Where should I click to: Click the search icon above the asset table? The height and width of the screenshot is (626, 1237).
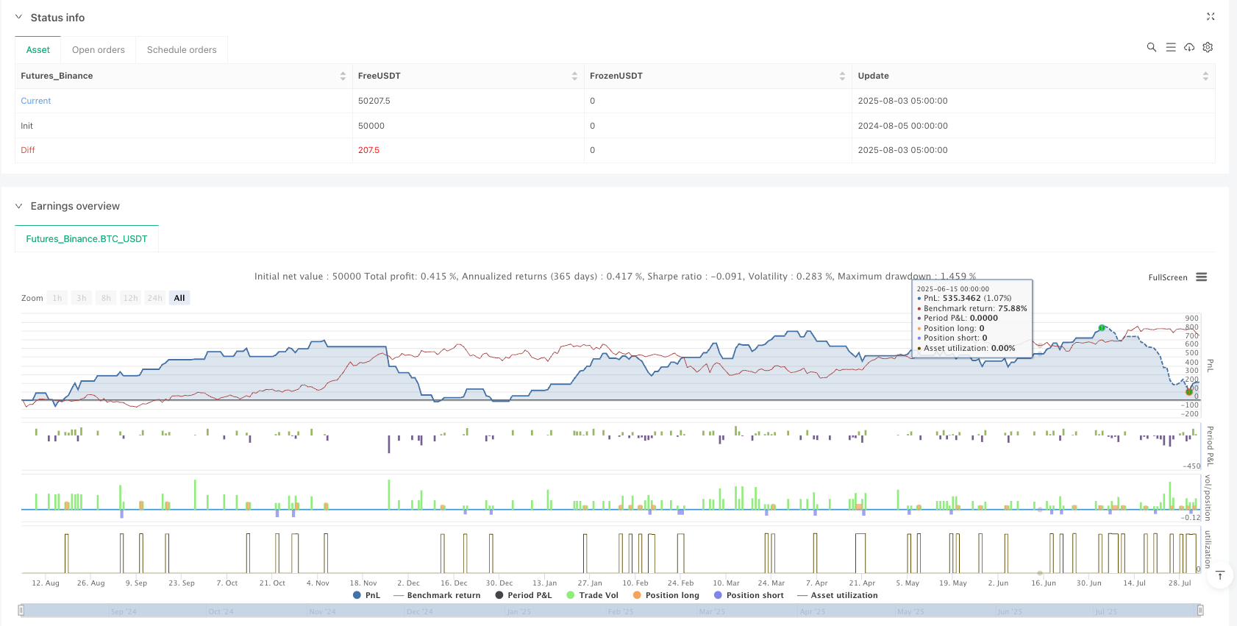pyautogui.click(x=1152, y=47)
